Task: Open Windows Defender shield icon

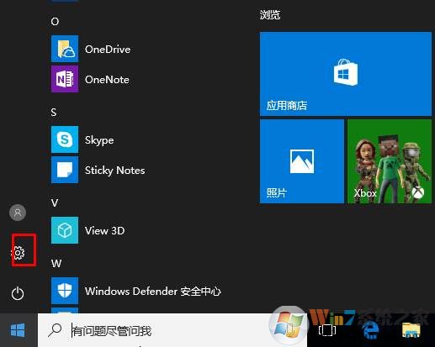Action: (x=65, y=291)
